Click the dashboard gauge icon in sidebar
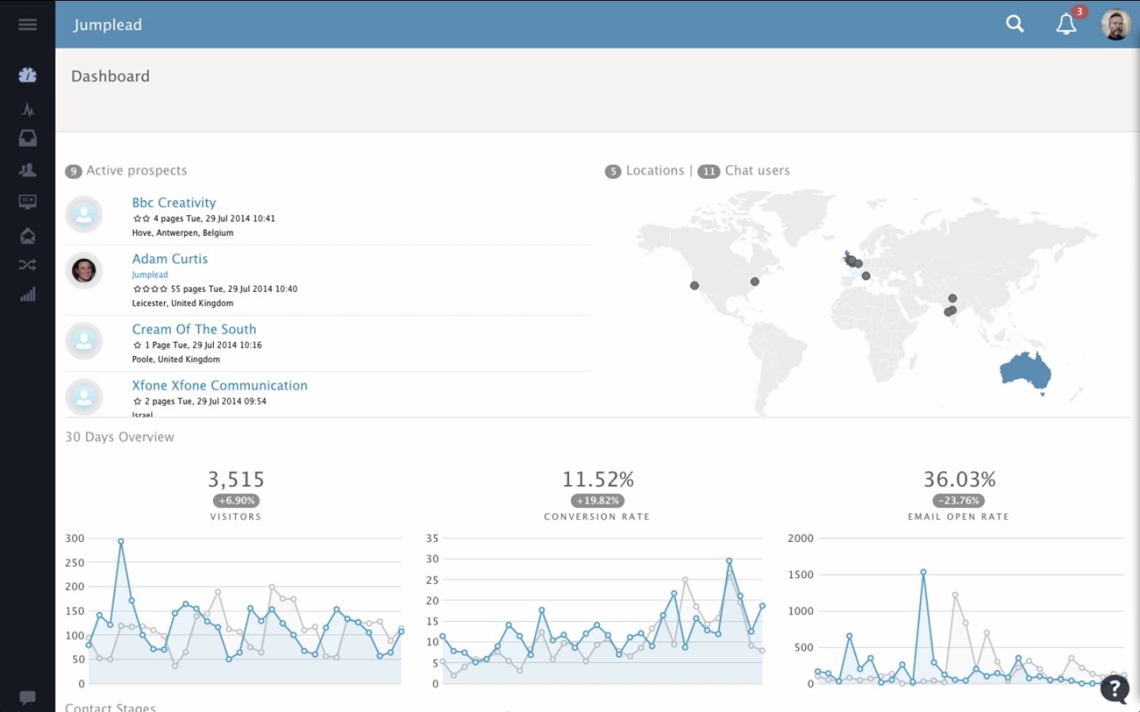Screen dimensions: 1140x712 click(28, 75)
